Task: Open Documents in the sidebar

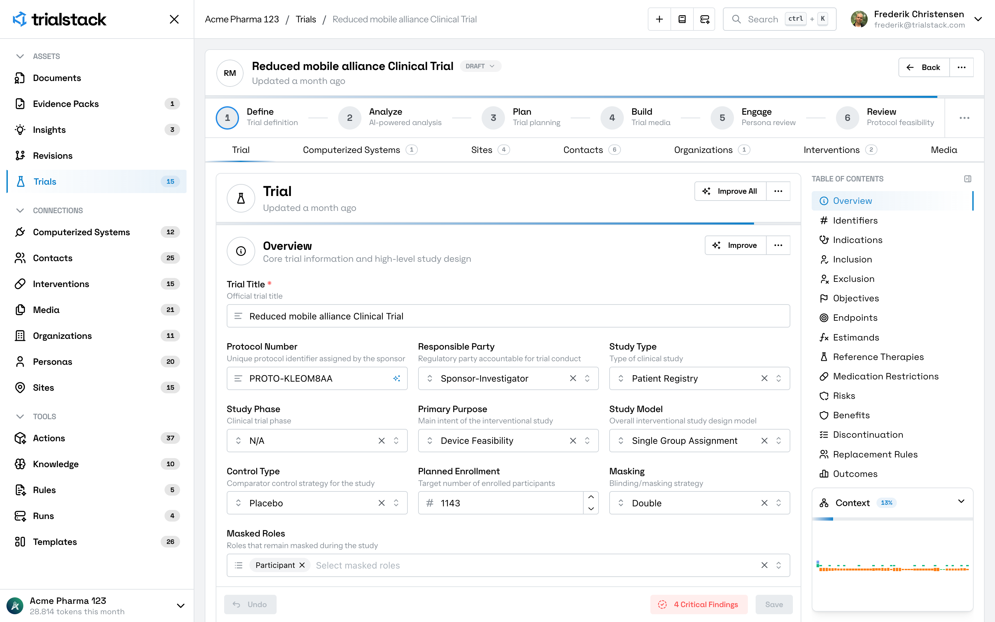Action: (x=97, y=78)
